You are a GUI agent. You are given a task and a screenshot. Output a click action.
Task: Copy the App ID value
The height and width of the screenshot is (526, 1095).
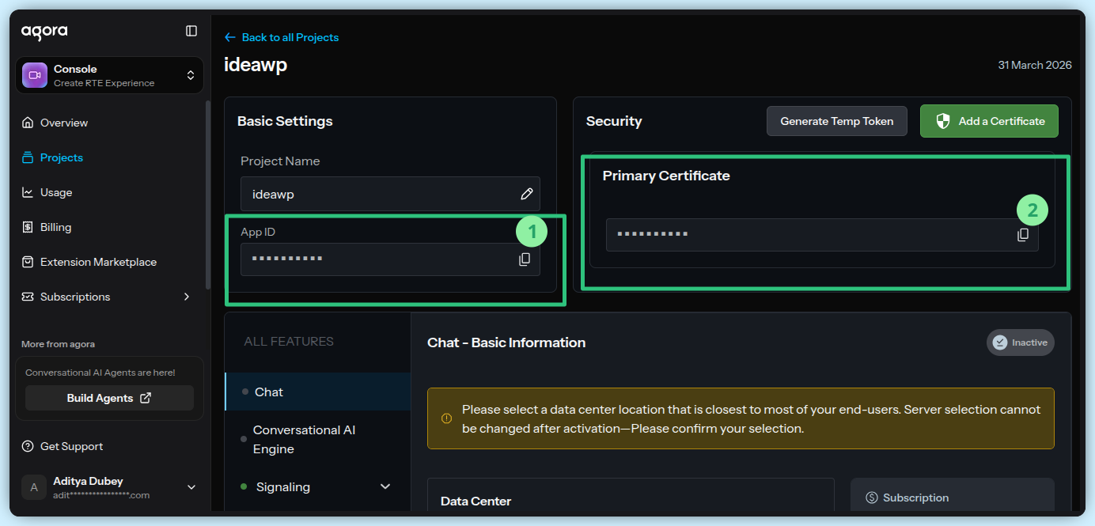coord(525,259)
